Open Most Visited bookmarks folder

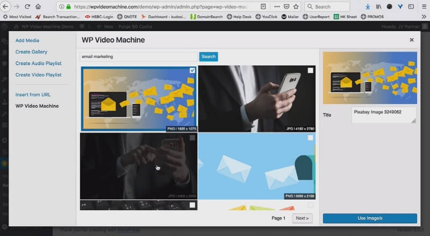point(17,17)
